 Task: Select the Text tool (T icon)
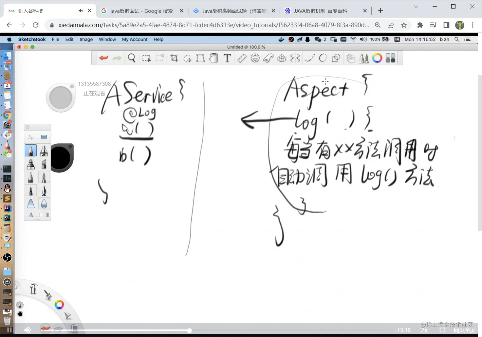click(227, 58)
